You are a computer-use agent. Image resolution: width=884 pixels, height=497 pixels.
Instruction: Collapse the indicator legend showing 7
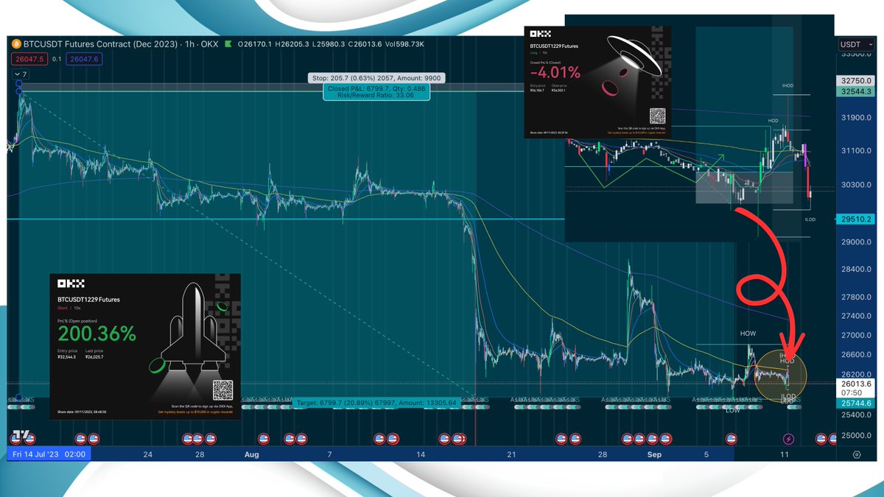click(x=20, y=74)
